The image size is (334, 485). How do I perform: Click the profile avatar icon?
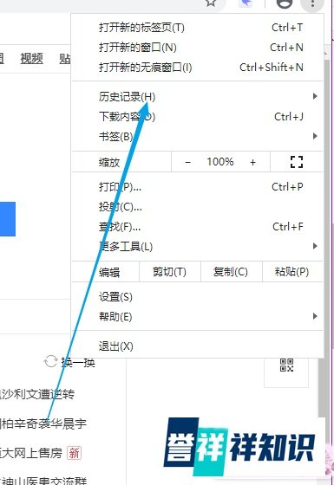pos(285,3)
